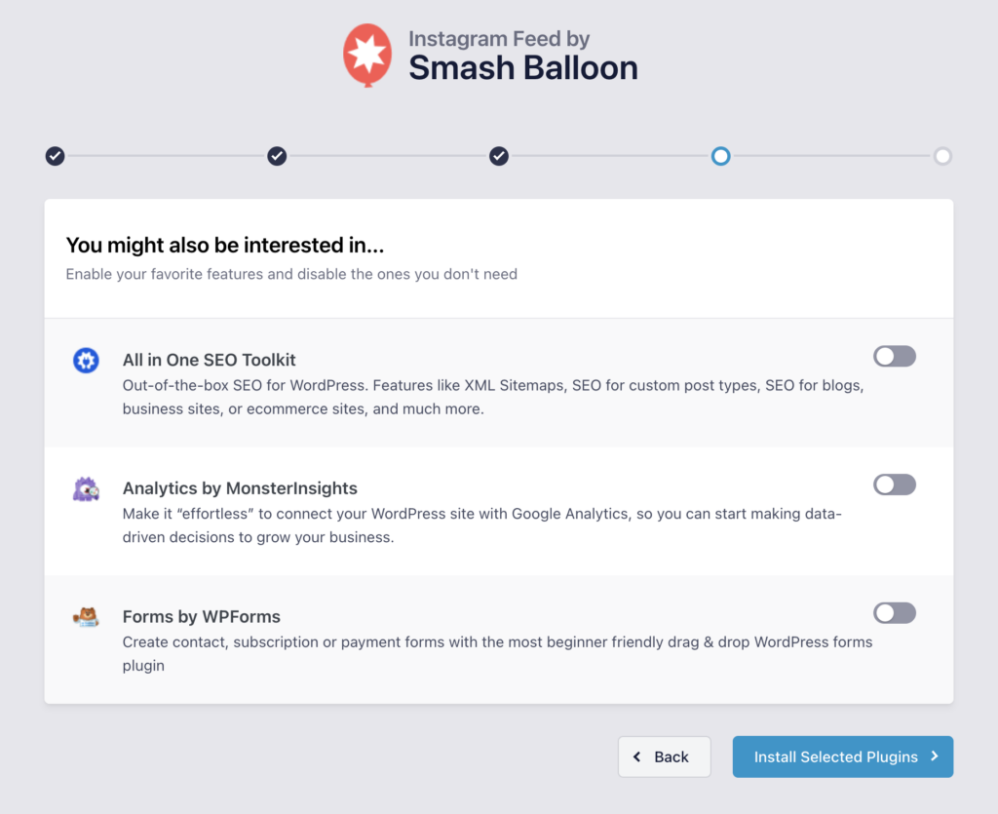Click the "Enable your favorite features" subtitle
Screen dimensions: 998x814
[x=291, y=274]
